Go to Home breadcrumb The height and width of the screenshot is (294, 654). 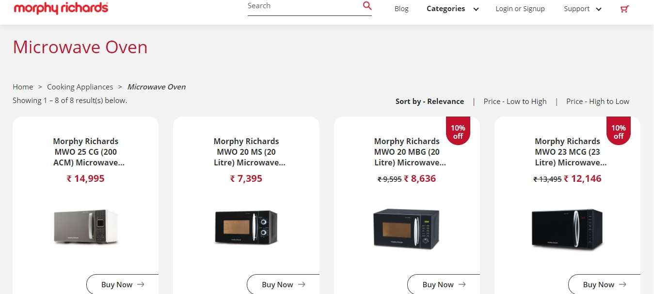coord(23,87)
